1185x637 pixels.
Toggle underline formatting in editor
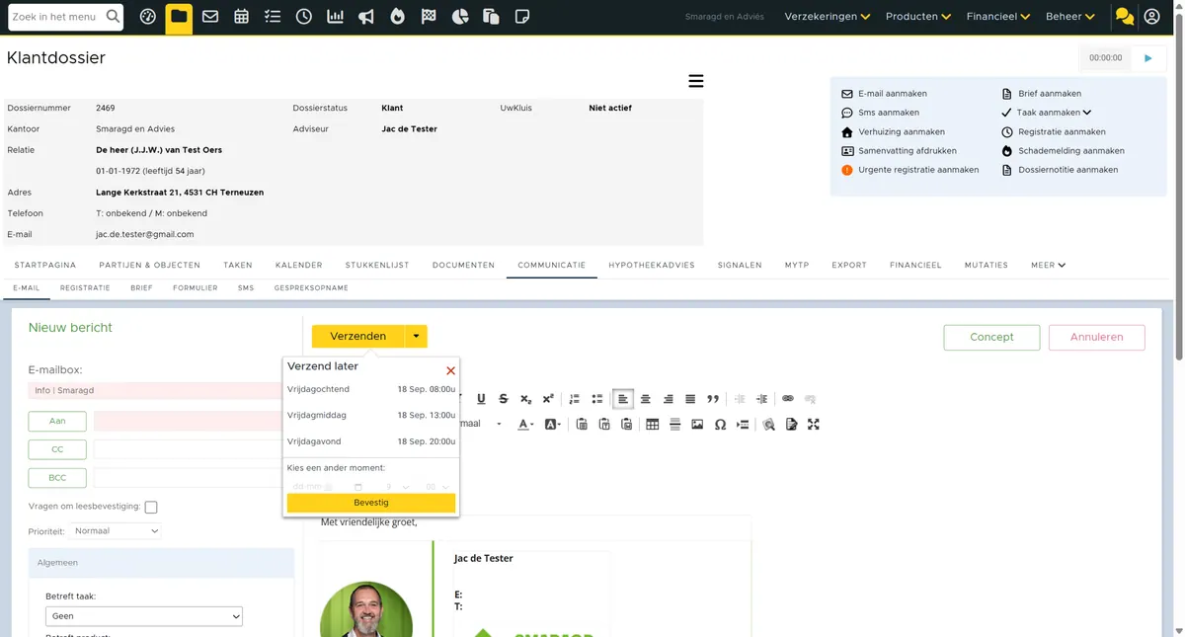click(482, 399)
